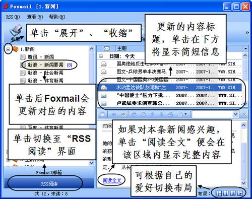Click the feed icon beside 新浪 - 社会新闻
The height and width of the screenshot is (199, 252).
pyautogui.click(x=23, y=73)
